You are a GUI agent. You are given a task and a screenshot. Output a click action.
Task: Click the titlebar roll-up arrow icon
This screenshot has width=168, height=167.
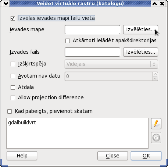pyautogui.click(x=155, y=4)
